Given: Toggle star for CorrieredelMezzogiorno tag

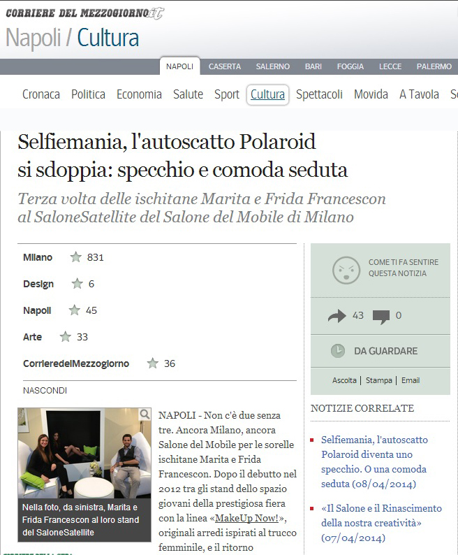Looking at the screenshot, I should click(152, 363).
